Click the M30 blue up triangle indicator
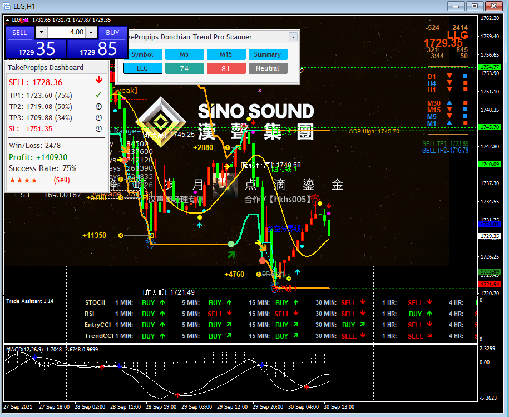 [449, 103]
